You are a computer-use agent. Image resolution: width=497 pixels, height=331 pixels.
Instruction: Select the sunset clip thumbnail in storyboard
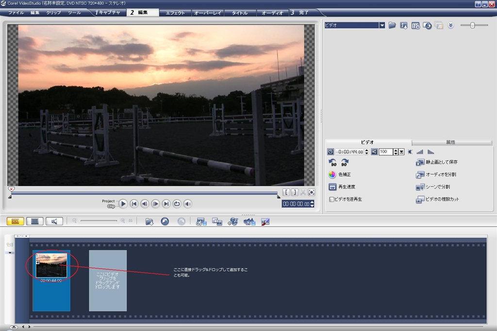(51, 265)
